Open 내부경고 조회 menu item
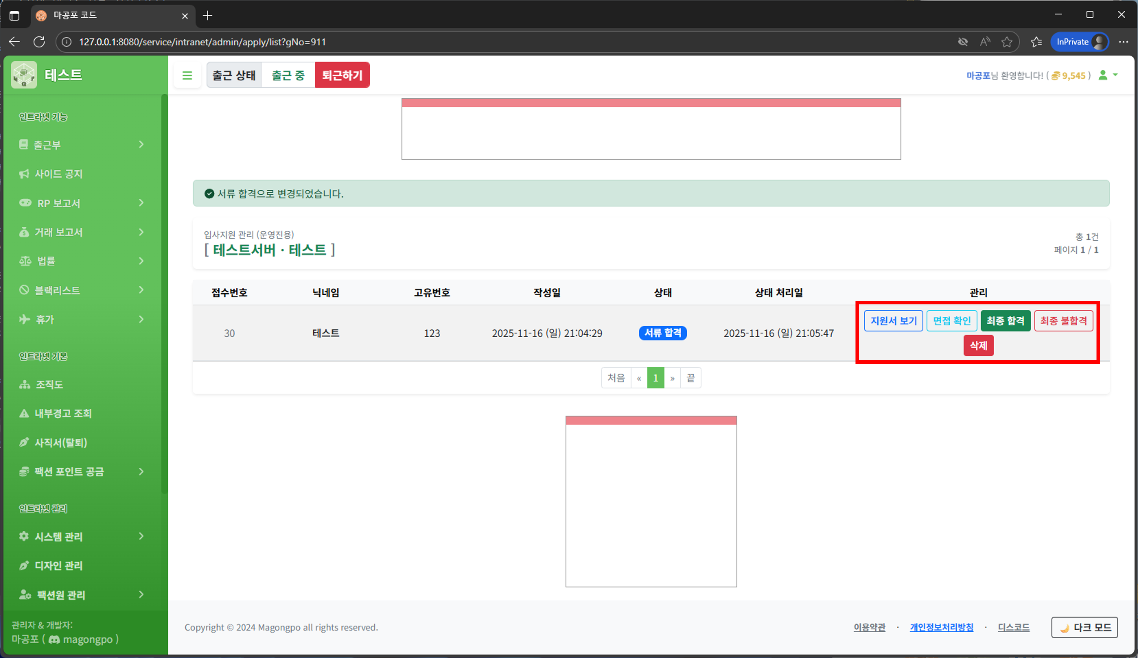The width and height of the screenshot is (1138, 658). click(x=63, y=413)
